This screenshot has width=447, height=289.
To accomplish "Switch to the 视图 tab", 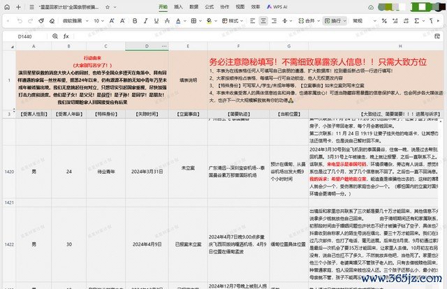I will pos(240,7).
